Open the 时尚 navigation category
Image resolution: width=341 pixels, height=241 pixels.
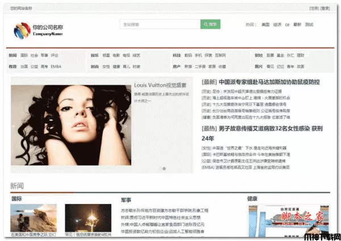coord(94,67)
